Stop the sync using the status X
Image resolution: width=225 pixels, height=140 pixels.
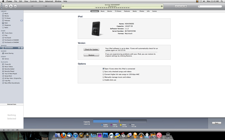pyautogui.click(x=162, y=6)
